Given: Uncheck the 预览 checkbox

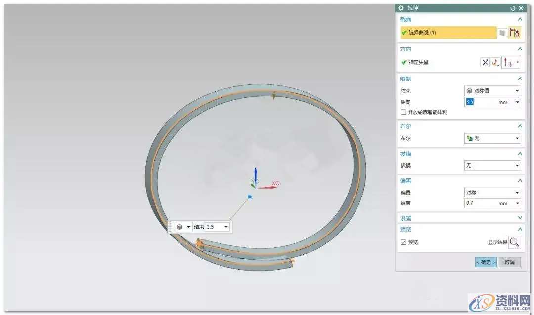Looking at the screenshot, I should pos(403,242).
